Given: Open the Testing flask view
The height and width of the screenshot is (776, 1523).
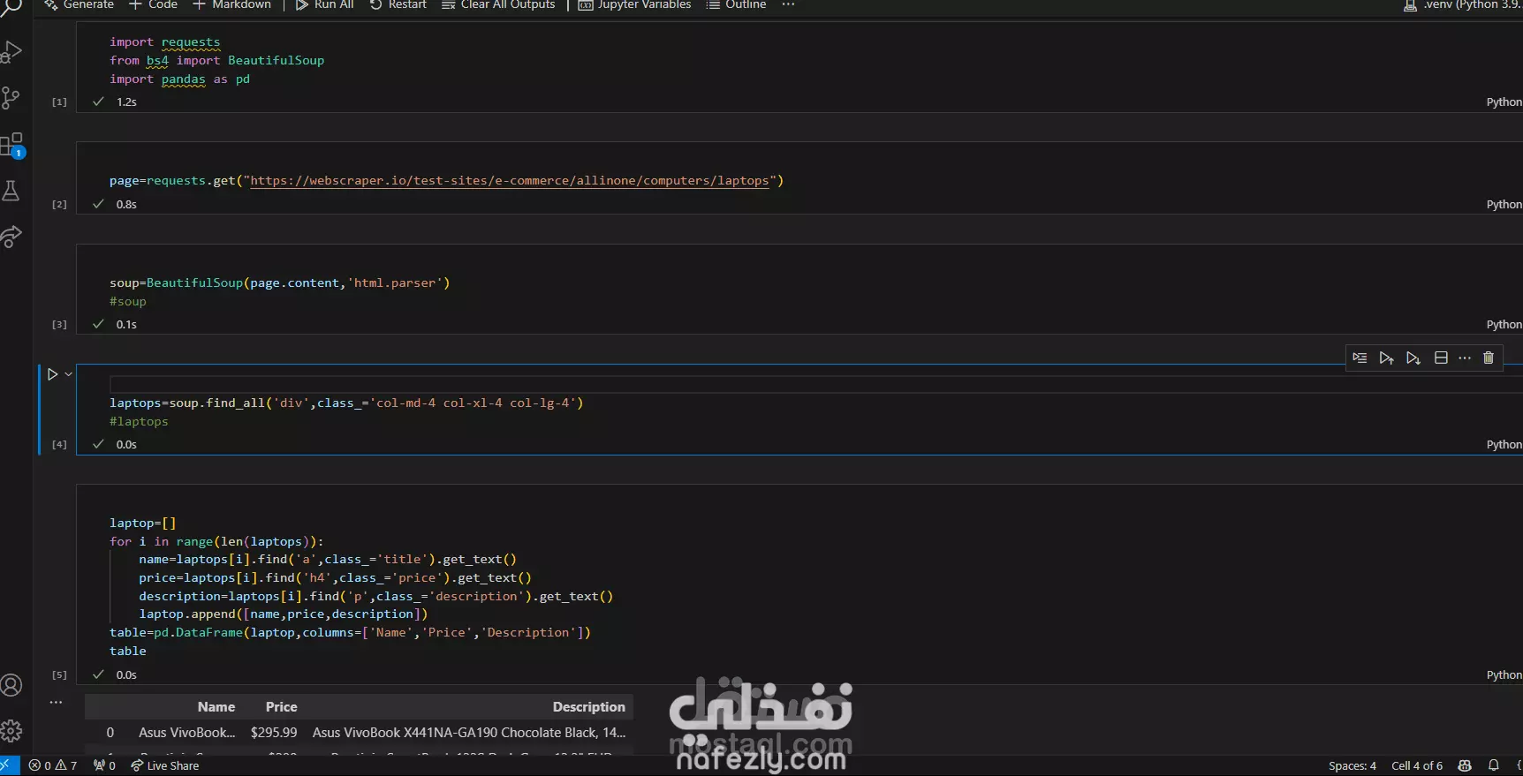Looking at the screenshot, I should pos(11,191).
